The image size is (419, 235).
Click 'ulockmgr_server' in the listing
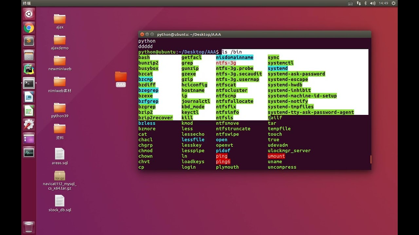289,151
